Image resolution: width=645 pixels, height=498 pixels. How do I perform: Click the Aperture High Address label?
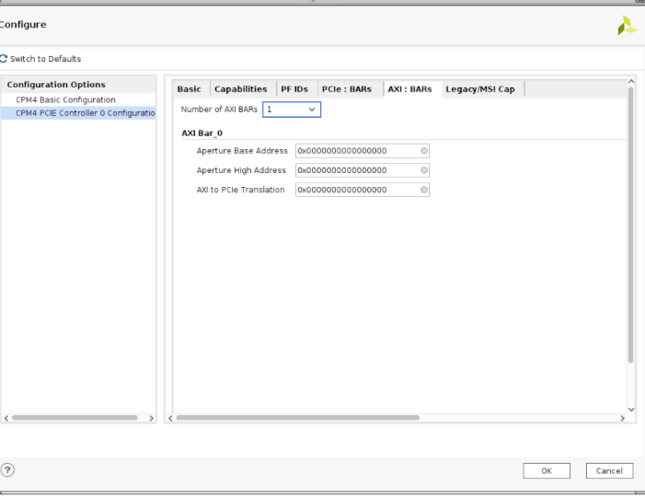(x=241, y=170)
